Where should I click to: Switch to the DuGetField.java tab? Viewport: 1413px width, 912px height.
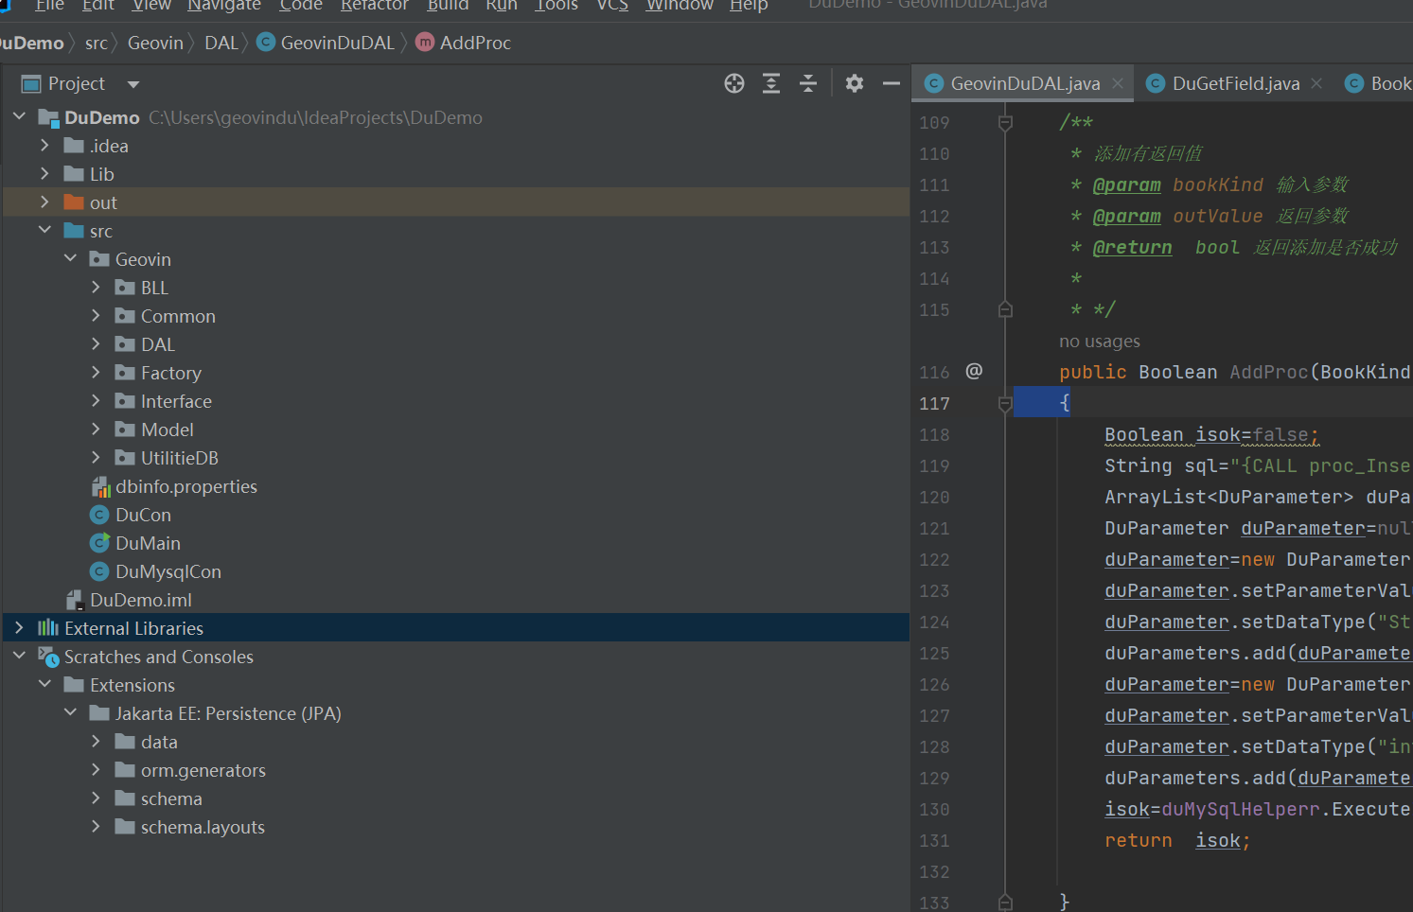point(1235,83)
